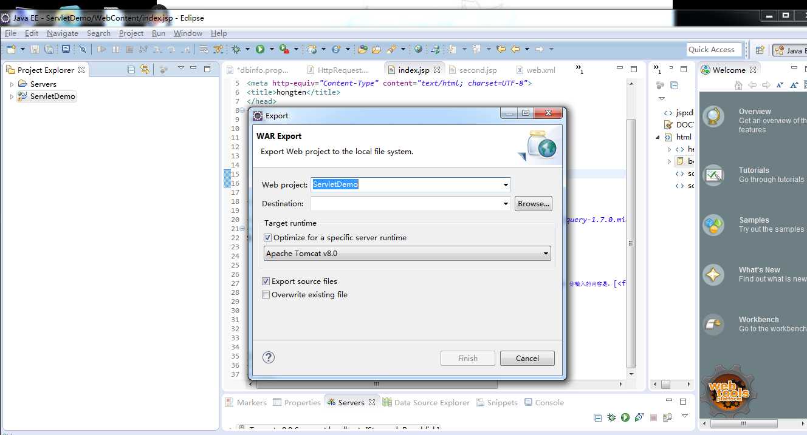
Task: Open the Apache Tomcat v8.0 runtime dropdown
Action: [x=407, y=254]
